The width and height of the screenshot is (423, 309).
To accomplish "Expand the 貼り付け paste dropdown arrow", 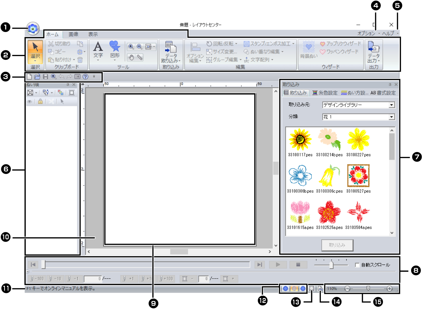I will pos(74,60).
